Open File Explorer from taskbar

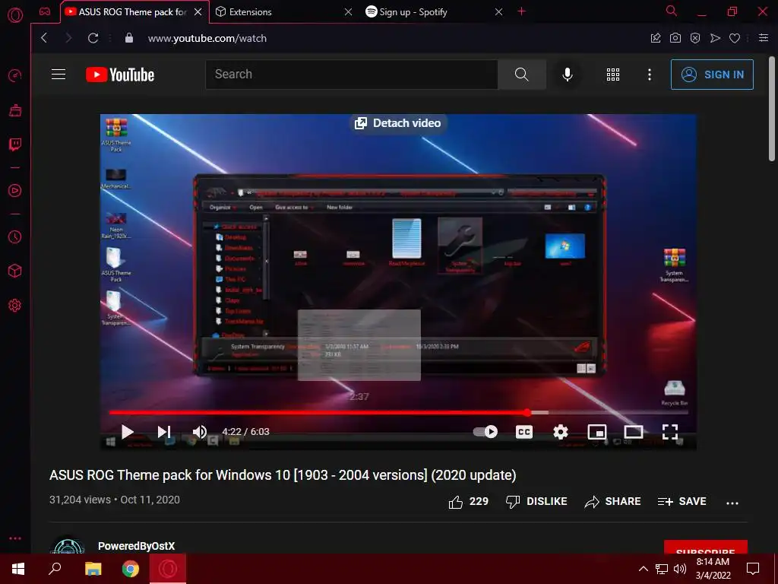point(93,569)
